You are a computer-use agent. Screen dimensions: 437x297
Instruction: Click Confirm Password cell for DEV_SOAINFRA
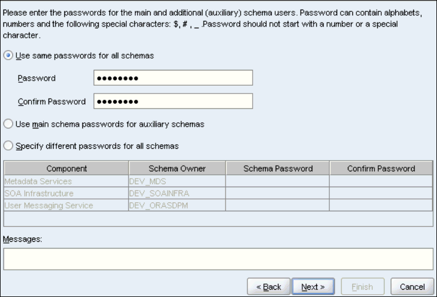[381, 193]
